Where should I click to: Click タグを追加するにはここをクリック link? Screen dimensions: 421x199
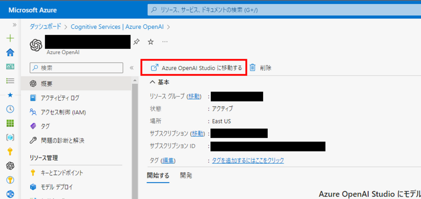coord(248,160)
